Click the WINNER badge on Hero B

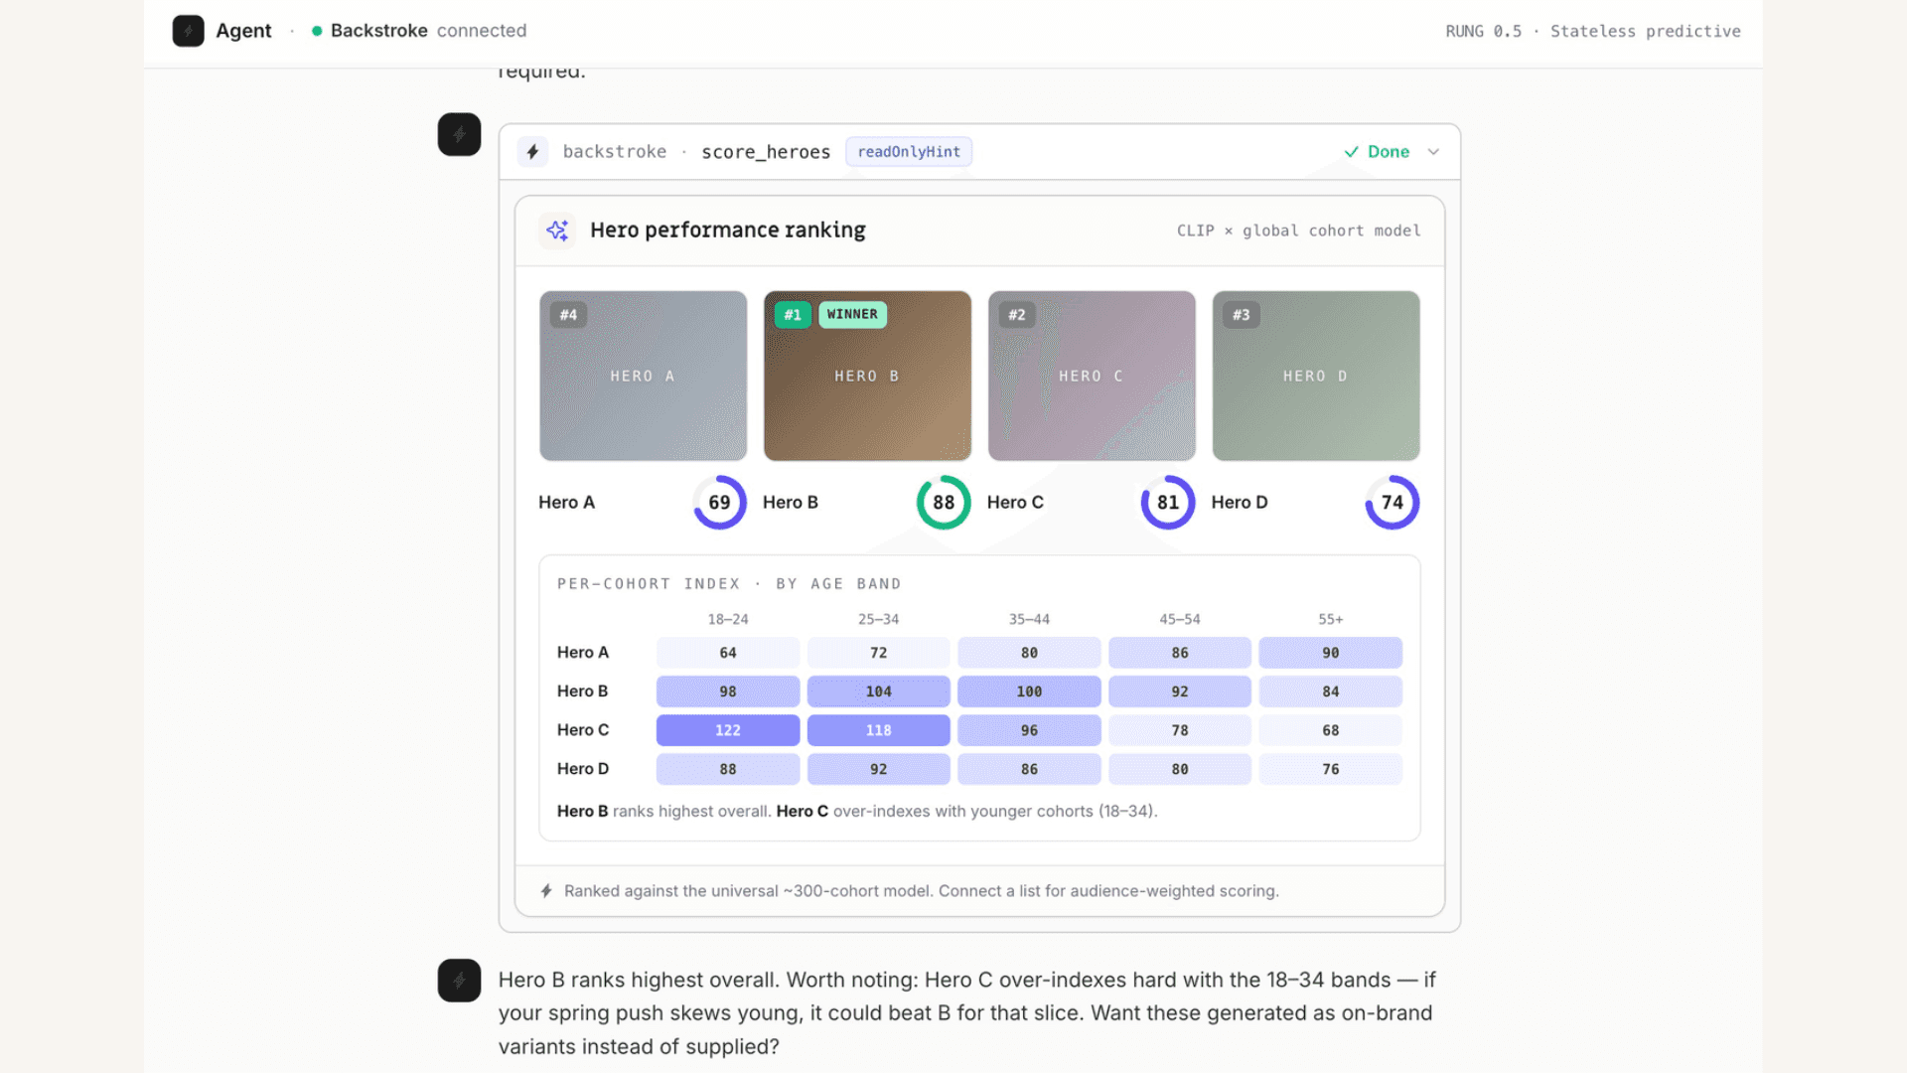coord(852,314)
